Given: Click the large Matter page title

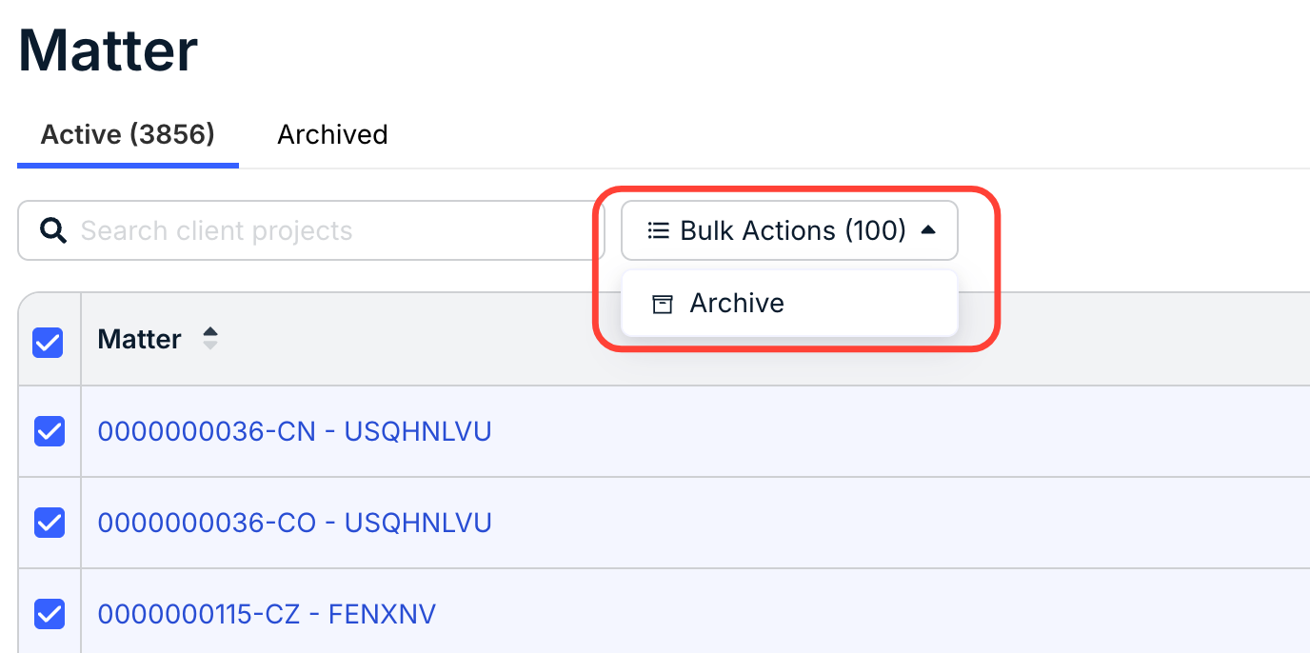Looking at the screenshot, I should [108, 49].
